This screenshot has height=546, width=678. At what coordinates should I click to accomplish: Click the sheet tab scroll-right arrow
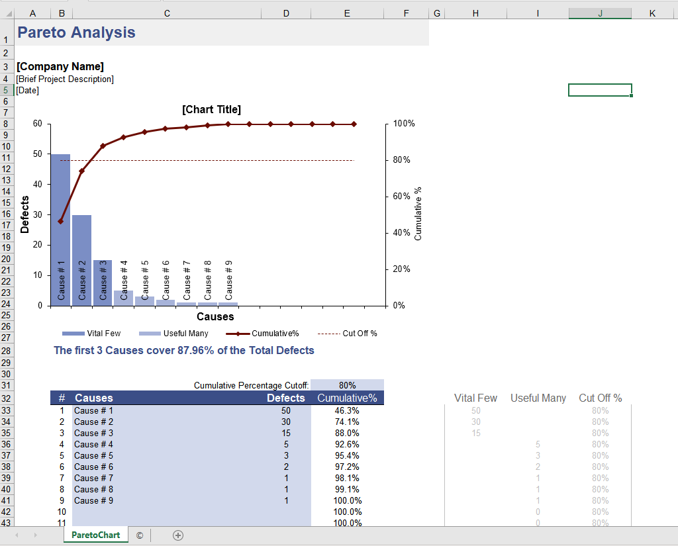35,535
